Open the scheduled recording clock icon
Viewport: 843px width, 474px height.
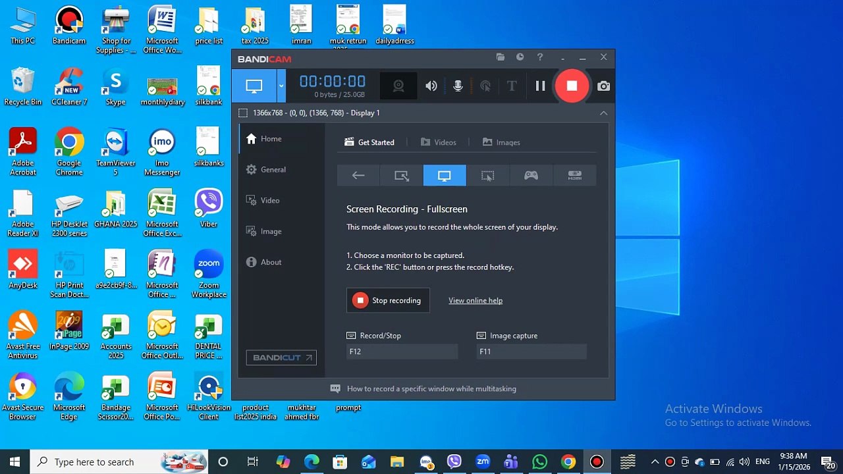tap(520, 57)
